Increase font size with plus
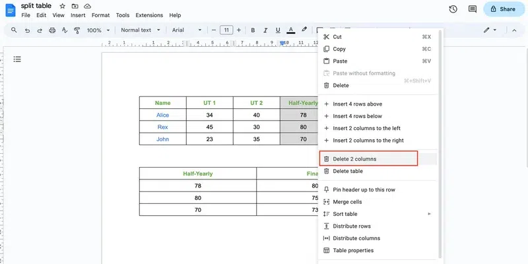This screenshot has height=264, width=528. pyautogui.click(x=239, y=30)
